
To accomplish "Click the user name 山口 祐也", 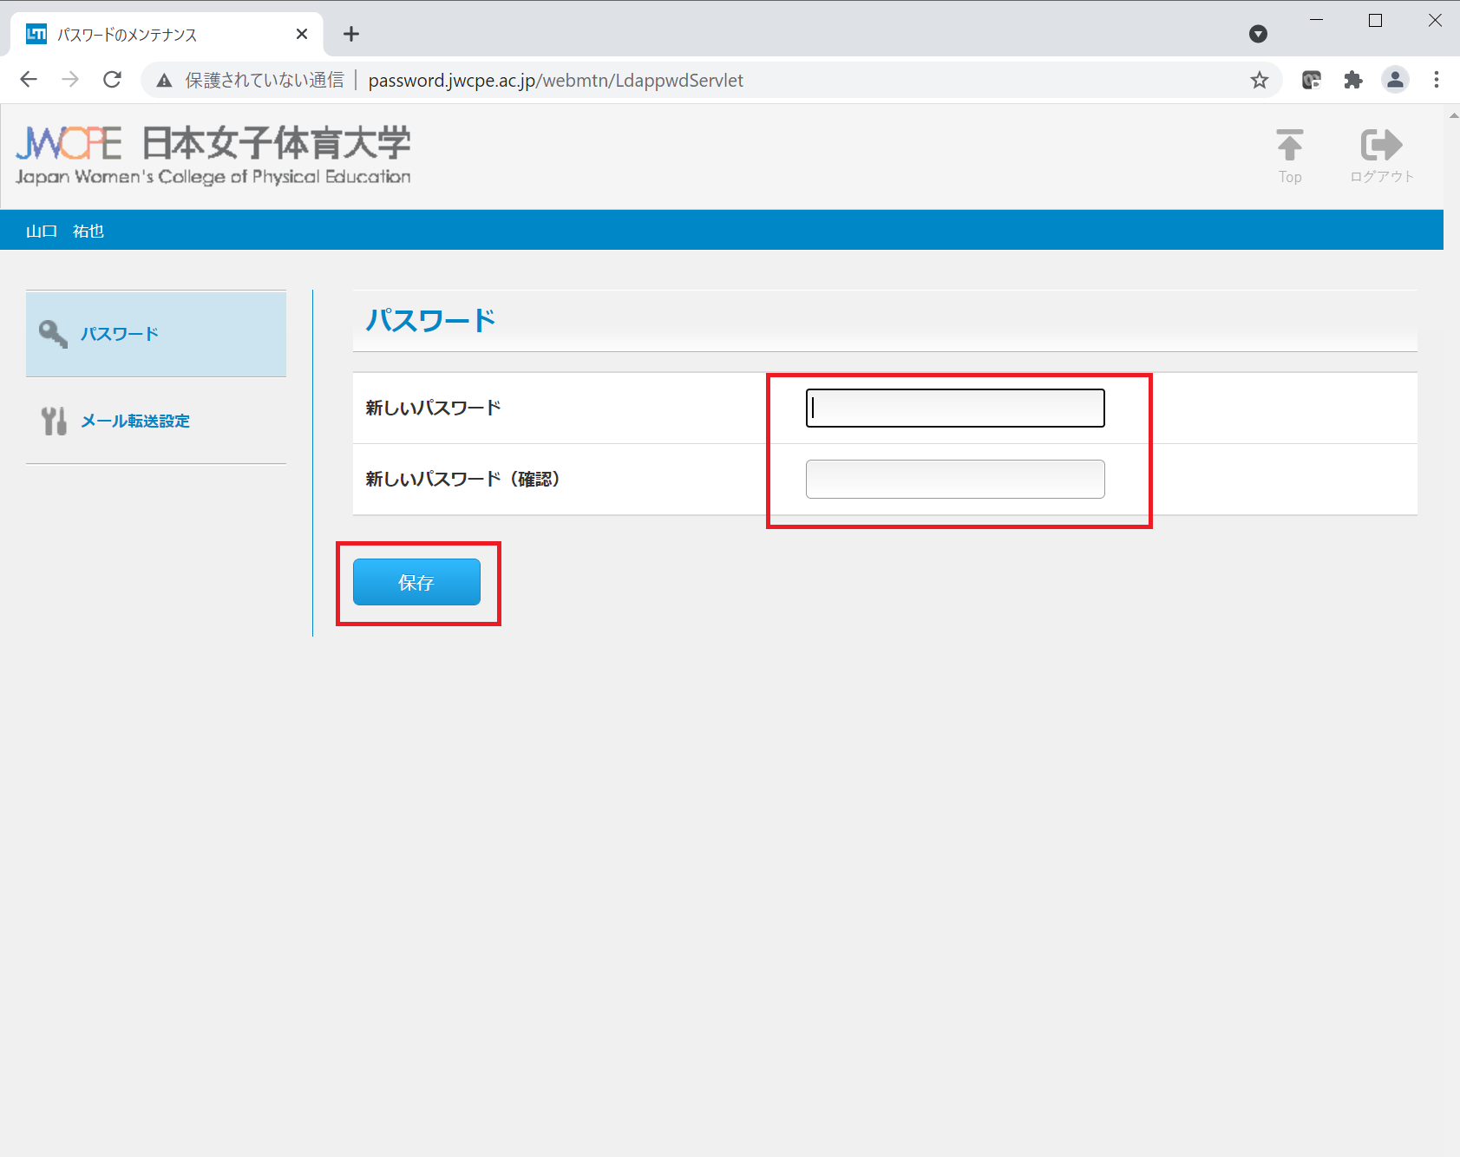I will point(65,231).
